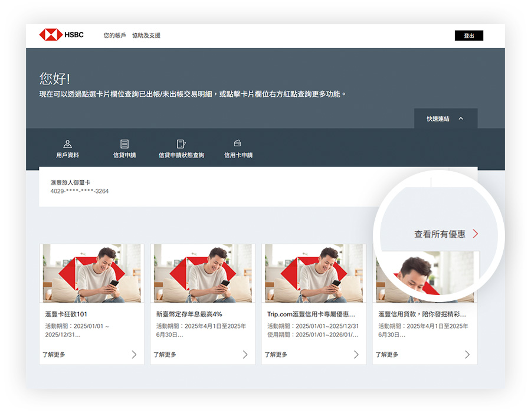Click the red arrow beside 查看所有優惠
This screenshot has width=531, height=413.
coord(476,234)
